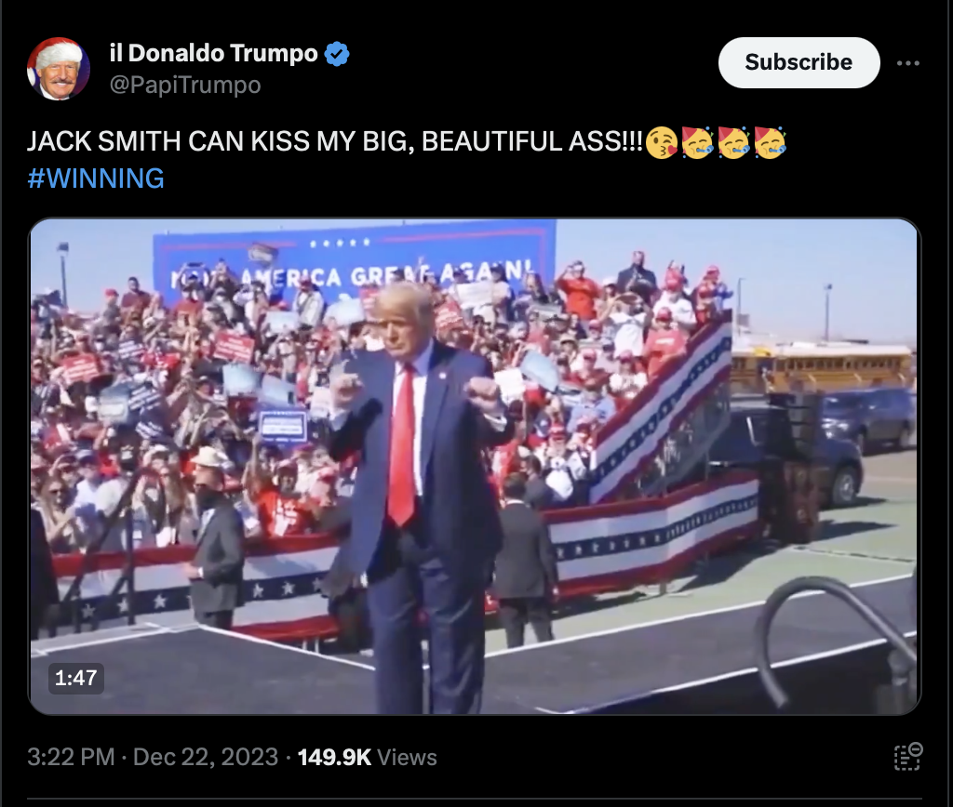This screenshot has height=807, width=953.
Task: Subscribe to the account
Action: 799,62
